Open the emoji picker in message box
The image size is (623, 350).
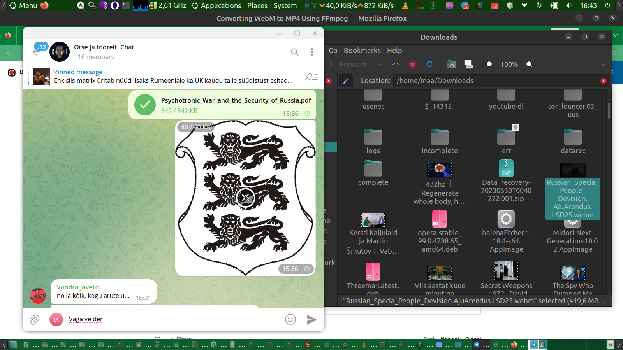coord(290,320)
